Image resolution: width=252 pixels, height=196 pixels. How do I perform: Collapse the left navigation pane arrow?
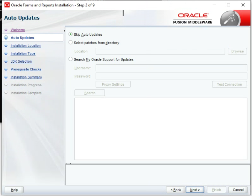(x=65, y=27)
